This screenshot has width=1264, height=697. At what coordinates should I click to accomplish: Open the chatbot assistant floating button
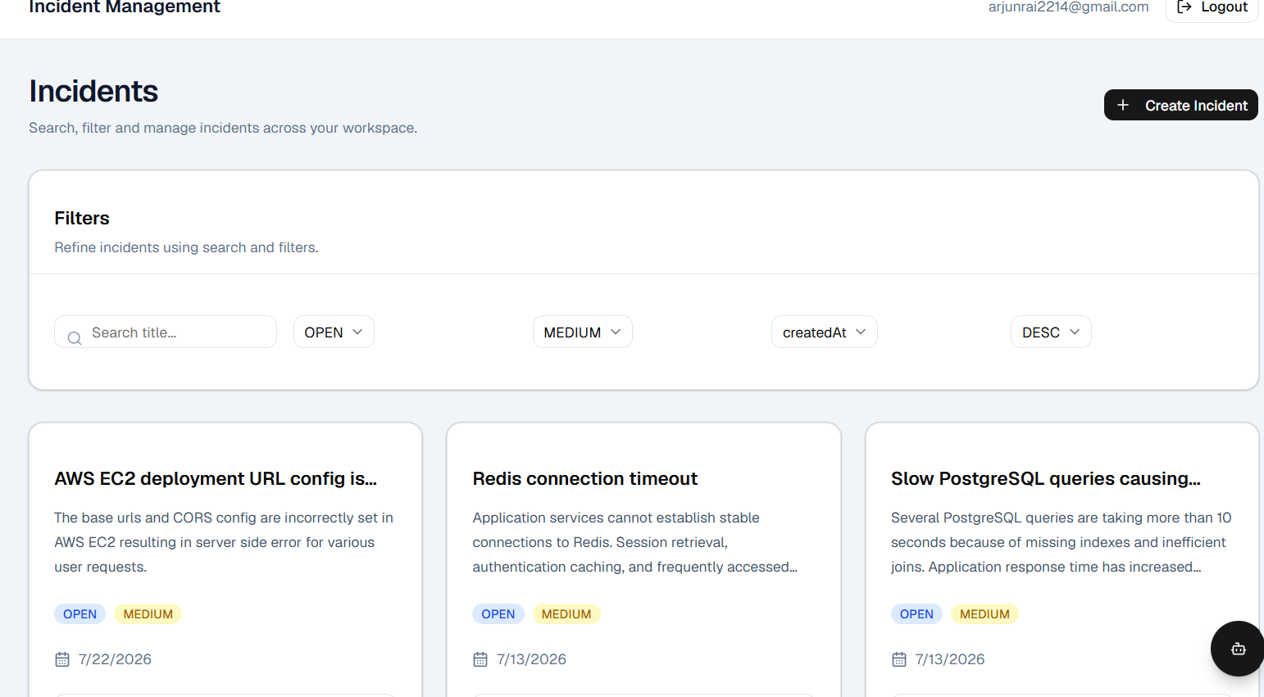click(x=1238, y=649)
